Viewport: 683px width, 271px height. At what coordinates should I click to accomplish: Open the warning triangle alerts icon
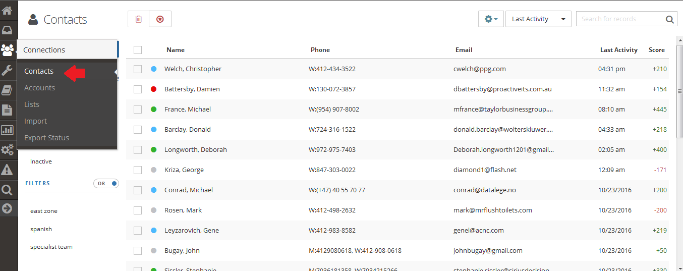click(x=8, y=170)
